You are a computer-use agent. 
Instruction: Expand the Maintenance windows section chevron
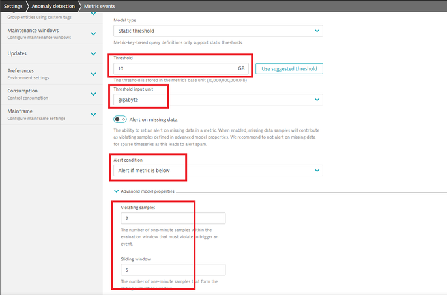tap(94, 33)
